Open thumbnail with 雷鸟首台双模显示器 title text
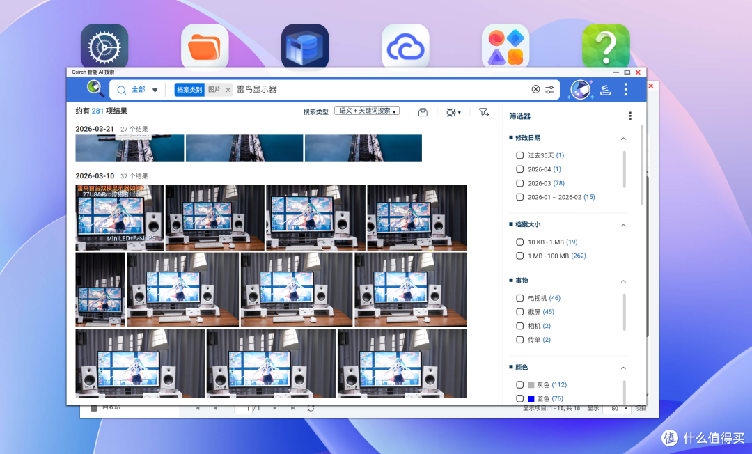Viewport: 752px width, 454px height. click(120, 218)
